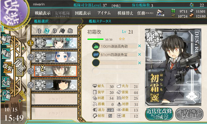The image size is (207, 124).
Task: Click the 改造 remodel button
Action: point(189,114)
